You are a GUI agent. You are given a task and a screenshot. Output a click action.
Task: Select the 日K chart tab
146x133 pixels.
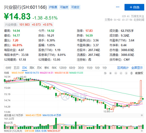click(x=25, y=68)
